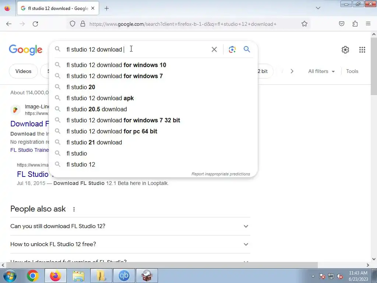Launch Chrome from the taskbar
Viewport: 377px width, 283px height.
point(33,276)
